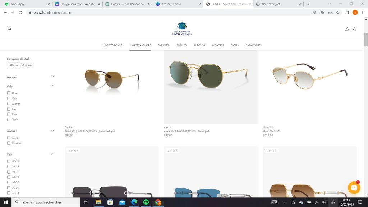Collapse the Color filter section

click(x=52, y=86)
